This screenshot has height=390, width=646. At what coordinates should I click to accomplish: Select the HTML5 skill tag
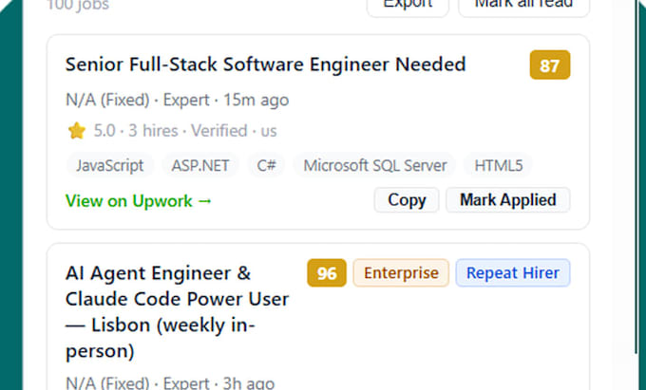(498, 165)
